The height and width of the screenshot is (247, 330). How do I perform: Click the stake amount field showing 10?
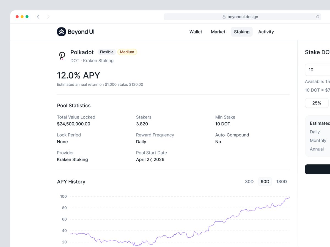(318, 70)
